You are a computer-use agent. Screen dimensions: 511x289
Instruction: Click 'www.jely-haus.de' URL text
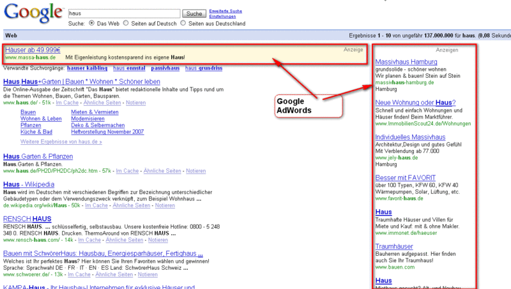pos(397,158)
